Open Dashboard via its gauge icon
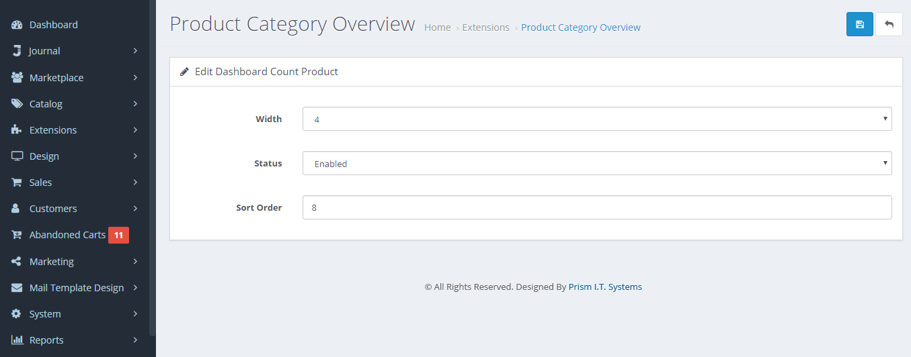Viewport: 911px width, 357px height. click(x=17, y=25)
